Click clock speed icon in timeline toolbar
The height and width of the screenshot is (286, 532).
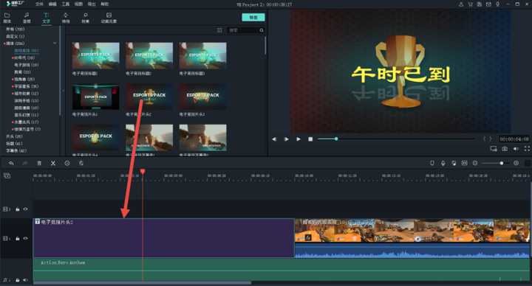(x=67, y=163)
